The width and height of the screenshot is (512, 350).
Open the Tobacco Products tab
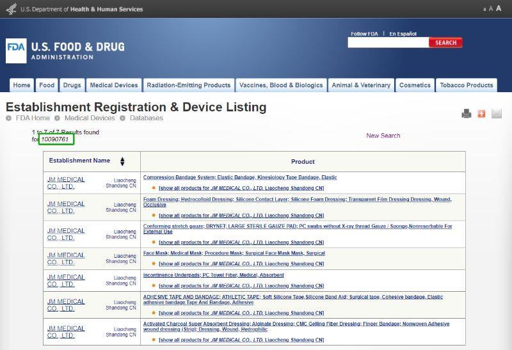pyautogui.click(x=467, y=85)
